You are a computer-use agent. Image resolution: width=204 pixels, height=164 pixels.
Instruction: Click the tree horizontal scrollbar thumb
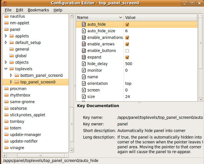[41, 155]
